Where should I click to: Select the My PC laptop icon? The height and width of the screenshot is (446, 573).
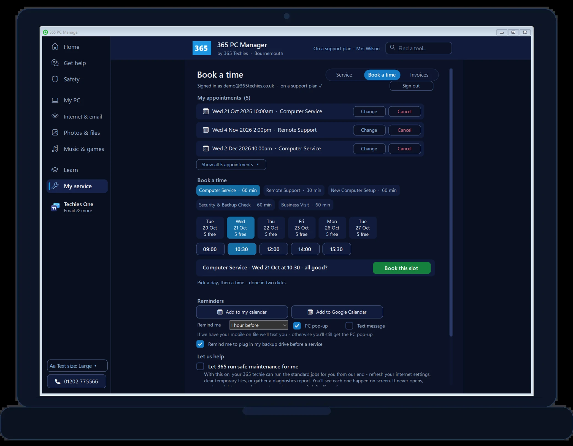tap(55, 100)
